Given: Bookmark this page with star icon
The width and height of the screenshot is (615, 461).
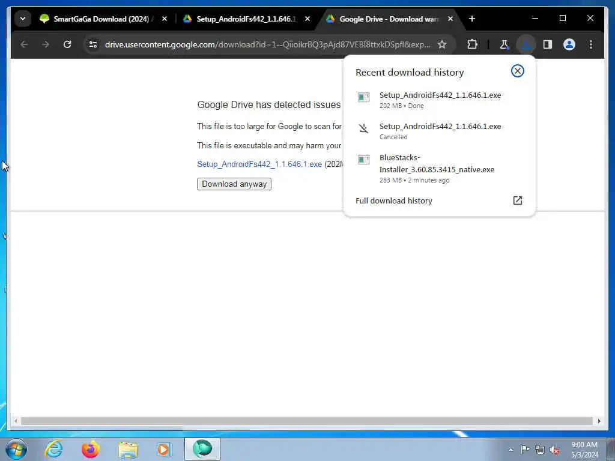Looking at the screenshot, I should [x=442, y=44].
